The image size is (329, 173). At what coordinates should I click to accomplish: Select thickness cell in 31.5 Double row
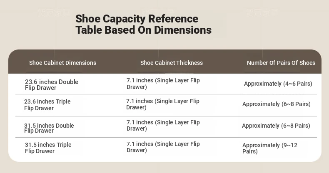[x=163, y=125]
